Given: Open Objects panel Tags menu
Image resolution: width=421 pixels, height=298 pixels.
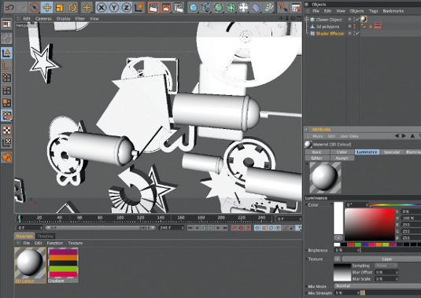Looking at the screenshot, I should 373,11.
